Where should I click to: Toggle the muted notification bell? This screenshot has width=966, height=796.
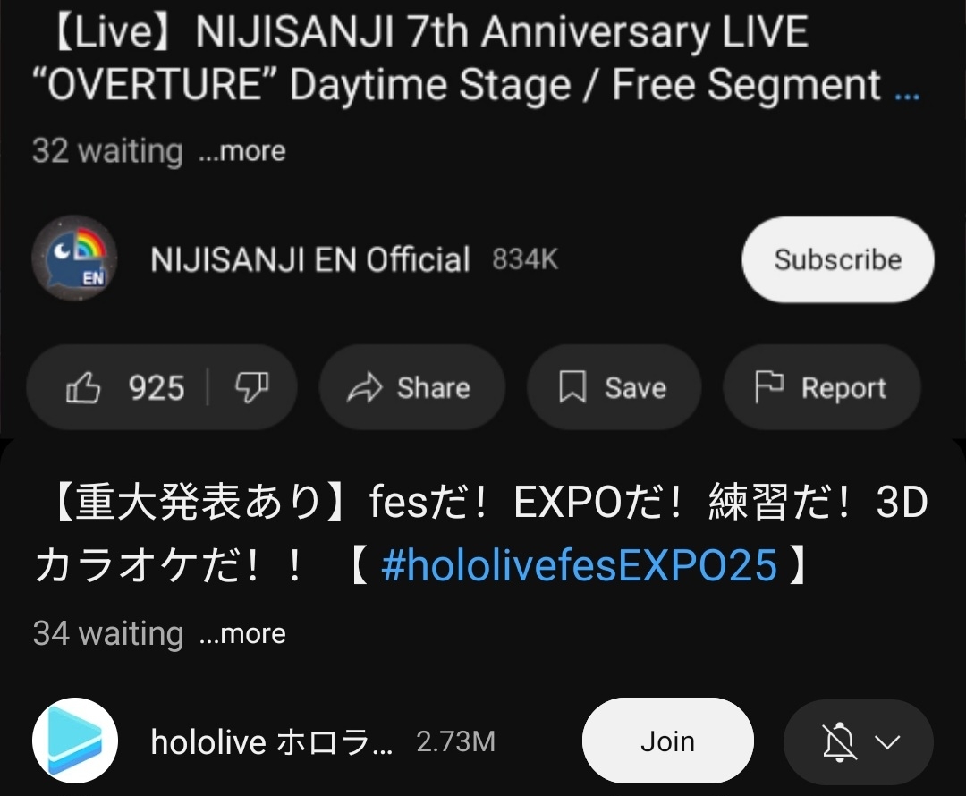(839, 741)
